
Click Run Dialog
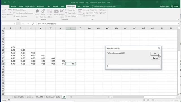pos(70,16)
